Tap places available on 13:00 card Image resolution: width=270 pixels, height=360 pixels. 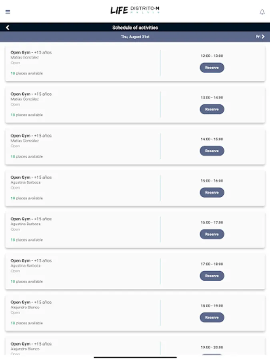pos(27,115)
